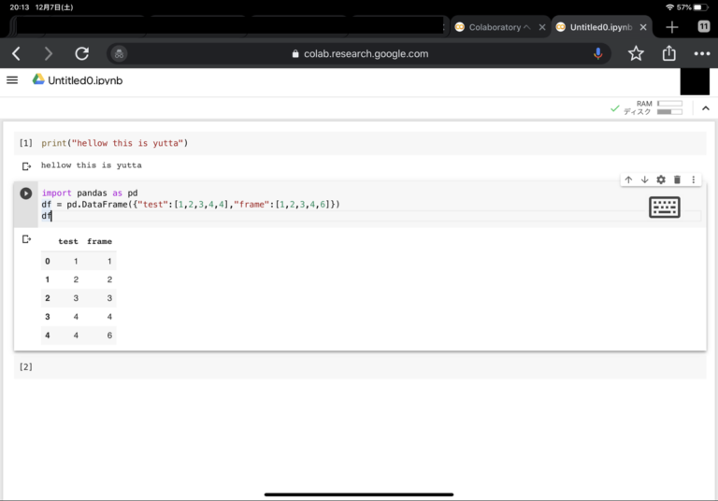Open the browser share icon
This screenshot has width=718, height=501.
668,54
